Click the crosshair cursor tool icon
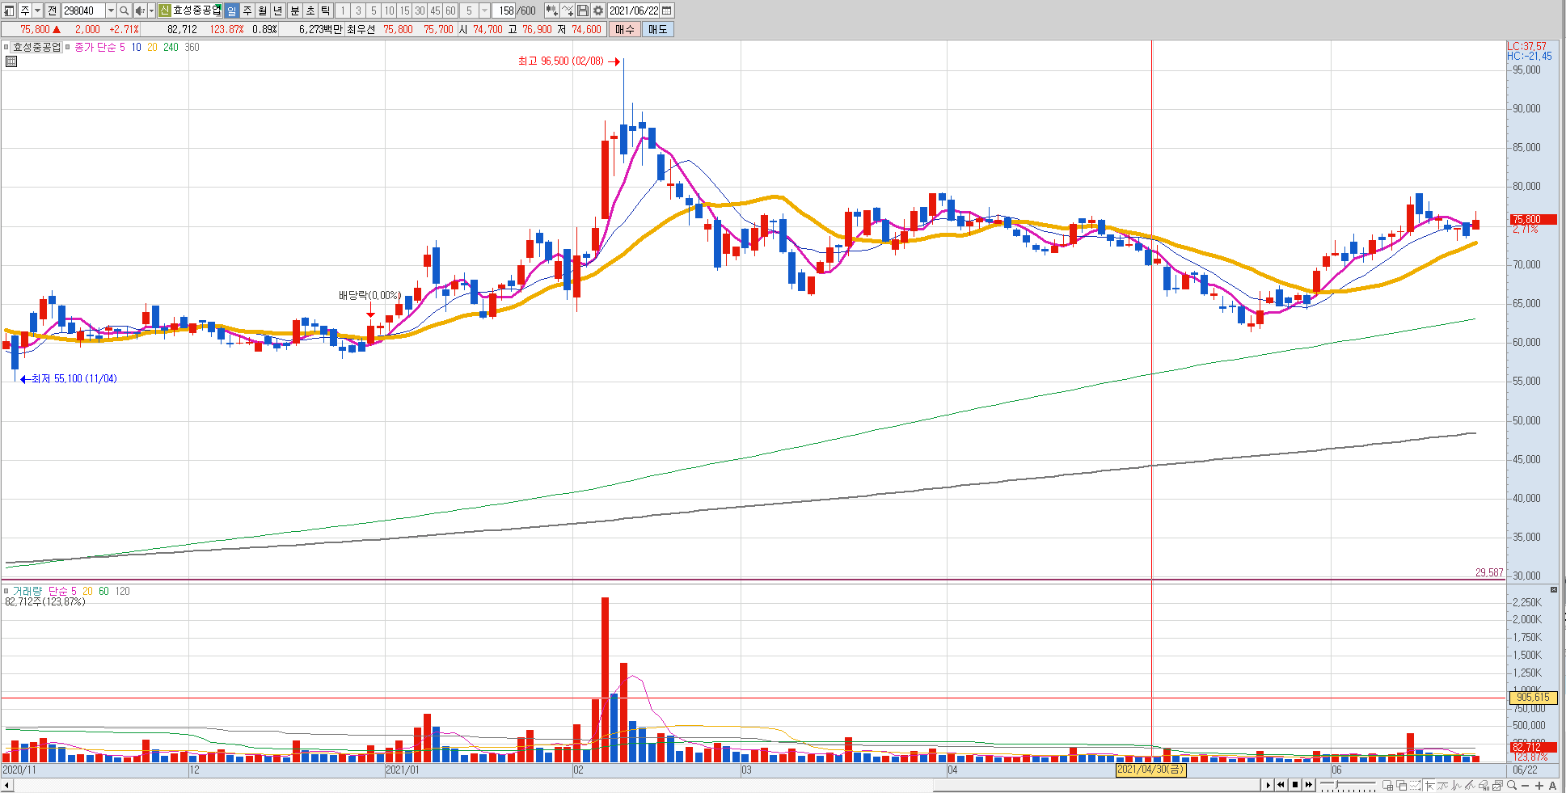This screenshot has width=1566, height=793. coord(1429,786)
